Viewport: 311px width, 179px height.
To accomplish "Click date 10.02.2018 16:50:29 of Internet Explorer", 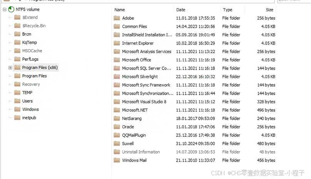I will coord(196,43).
